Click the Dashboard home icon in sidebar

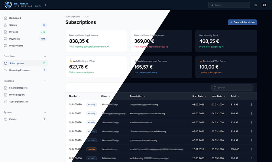click(6, 18)
